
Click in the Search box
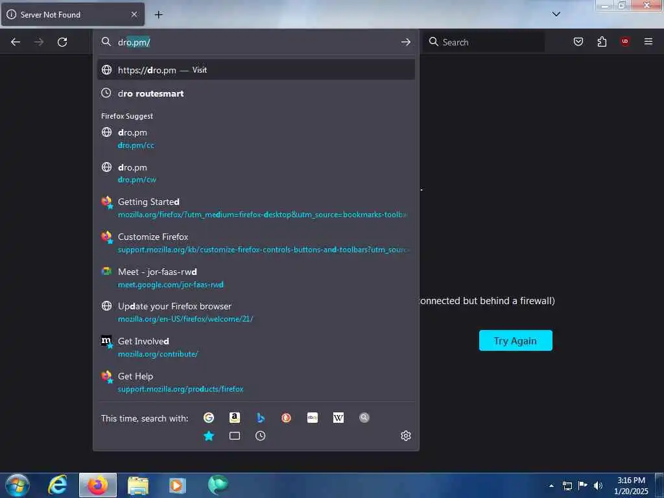[484, 42]
